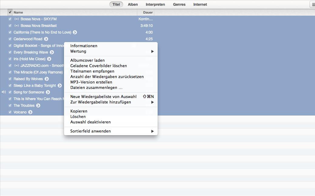
Task: Toggle checkbox for Digital Booklet row
Action: tap(10, 45)
